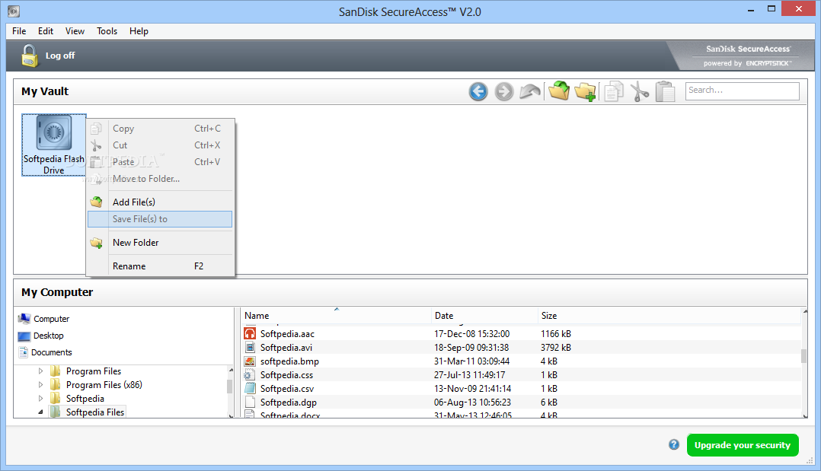
Task: Click the Desktop icon in the tree
Action: tap(24, 336)
